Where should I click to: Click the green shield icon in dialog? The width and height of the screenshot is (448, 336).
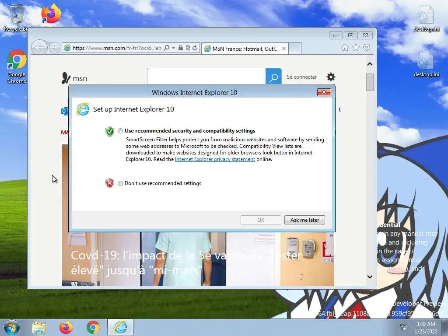[110, 131]
